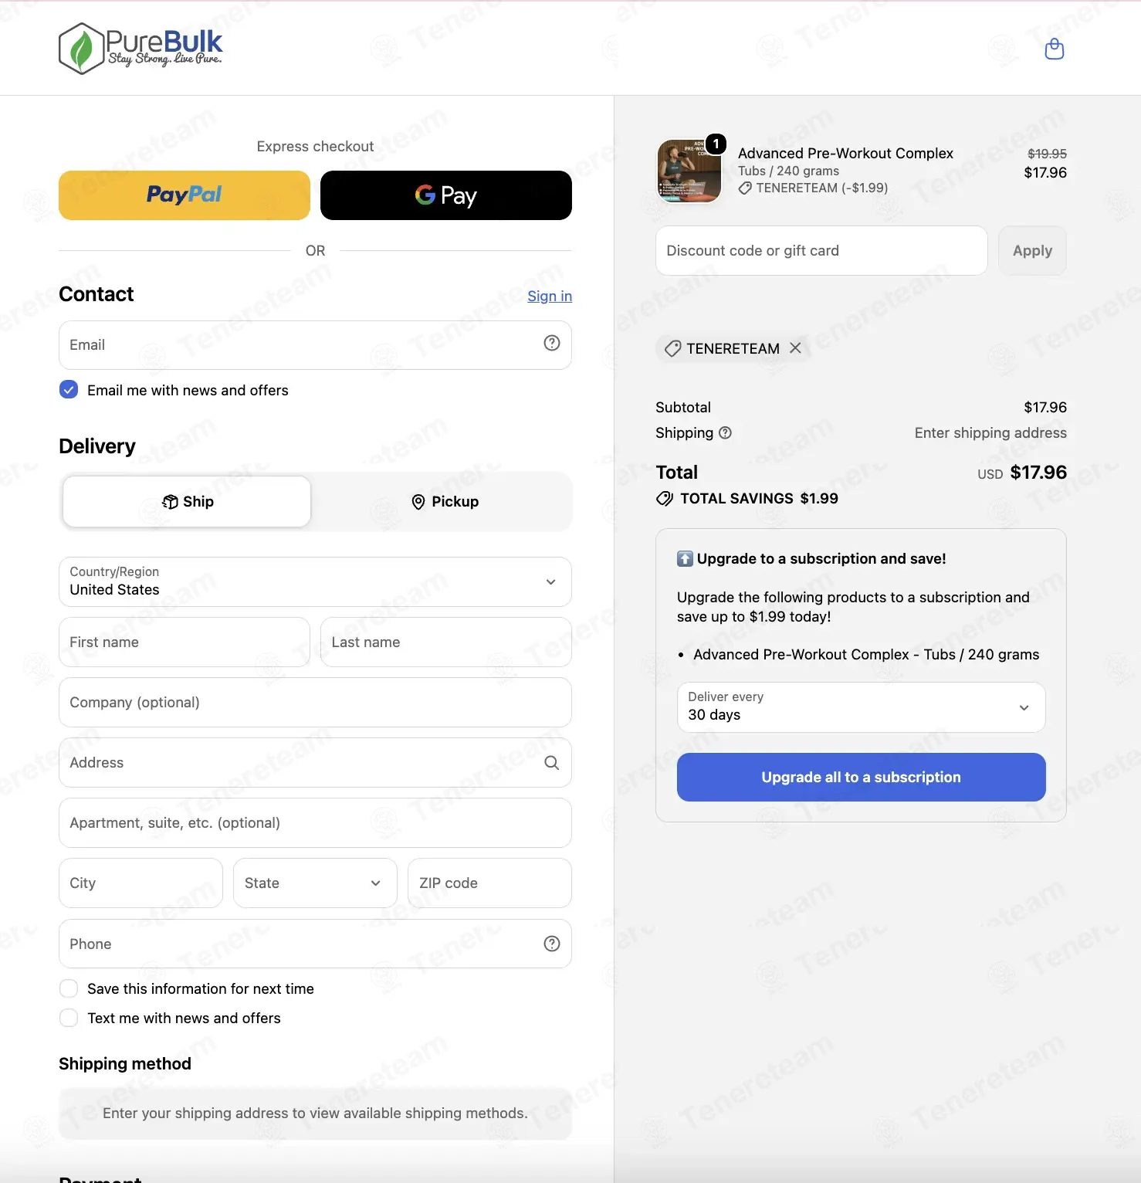Click the email help question mark icon
The height and width of the screenshot is (1183, 1141).
click(x=551, y=343)
